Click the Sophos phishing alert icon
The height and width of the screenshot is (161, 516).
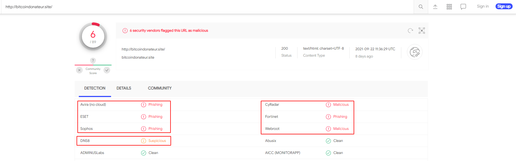coord(144,129)
